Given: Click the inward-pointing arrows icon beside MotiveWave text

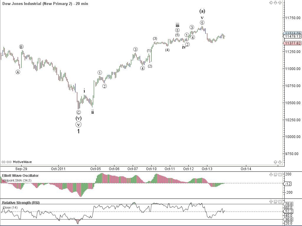Looking at the screenshot, I should (9, 162).
